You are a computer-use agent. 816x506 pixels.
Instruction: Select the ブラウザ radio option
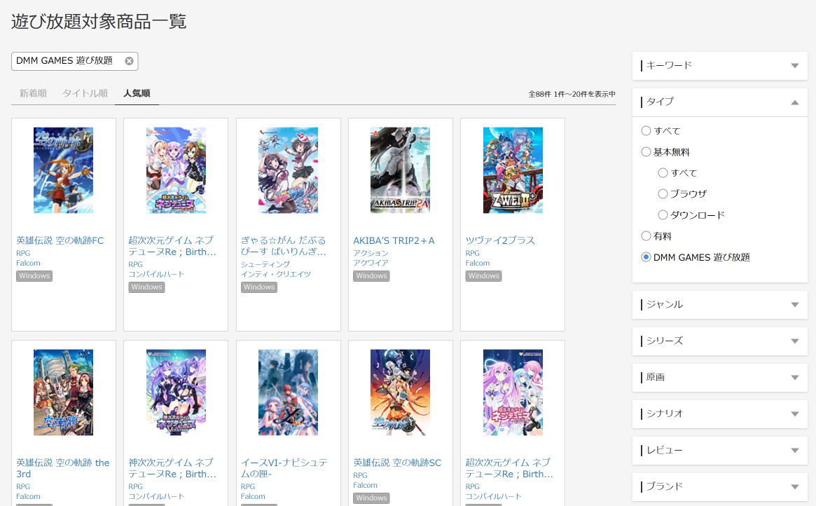(x=663, y=193)
